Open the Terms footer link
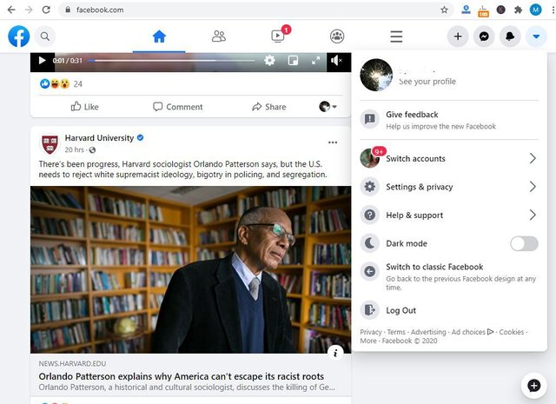 click(396, 332)
